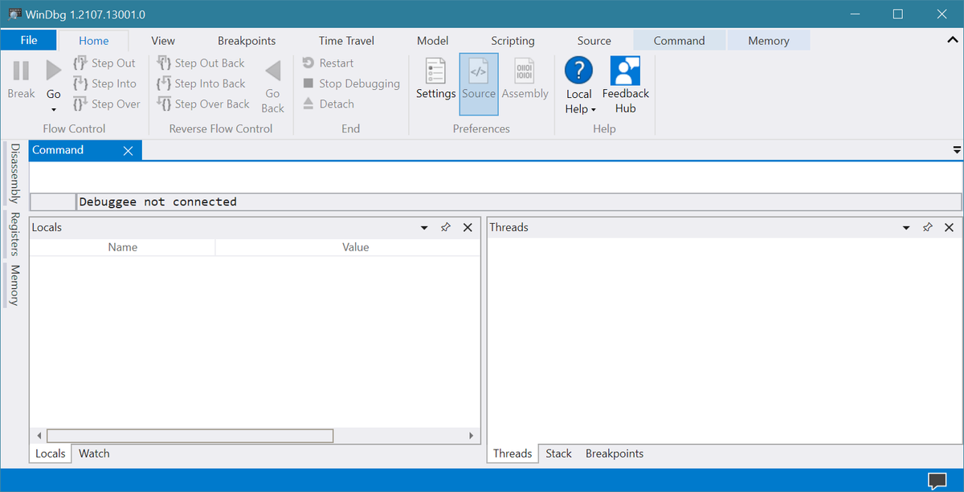Open the Command ribbon tab
Screen dimensions: 964x492
(x=679, y=41)
